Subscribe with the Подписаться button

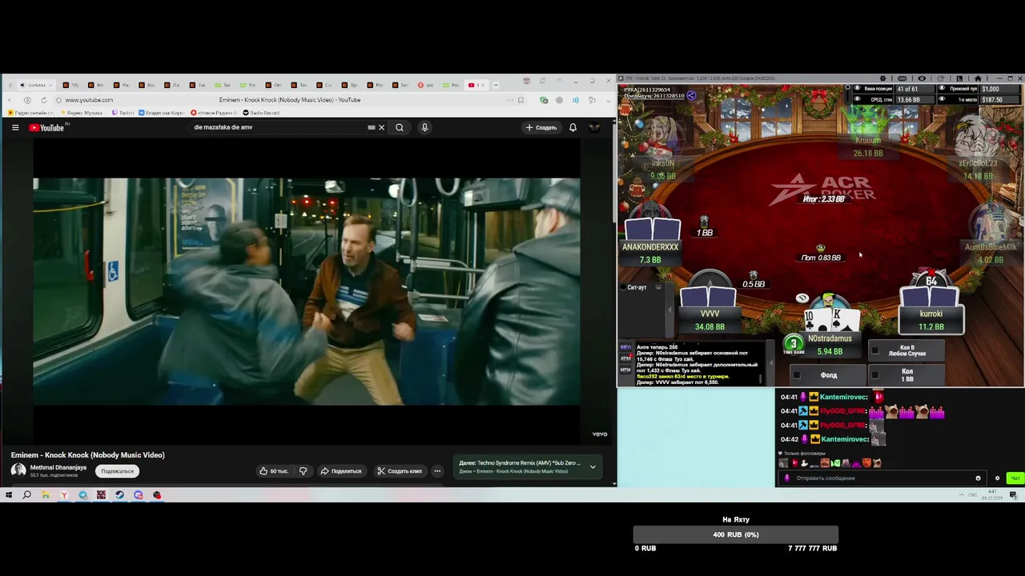click(x=117, y=471)
